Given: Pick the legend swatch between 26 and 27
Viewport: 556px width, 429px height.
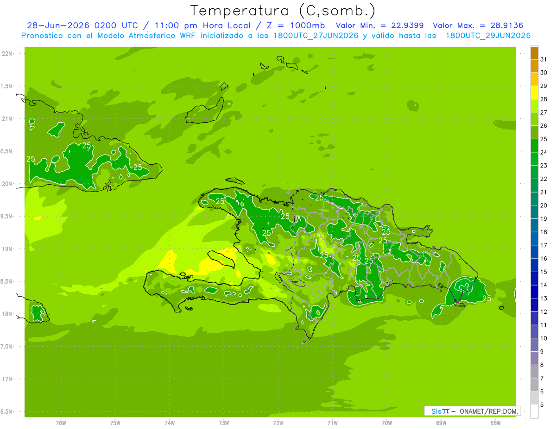Looking at the screenshot, I should (534, 119).
